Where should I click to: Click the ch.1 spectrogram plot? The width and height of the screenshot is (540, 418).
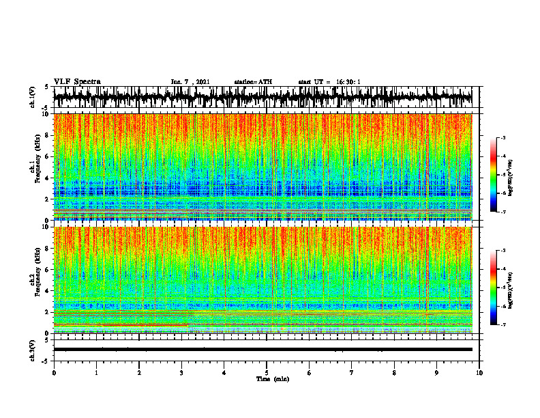coord(262,167)
